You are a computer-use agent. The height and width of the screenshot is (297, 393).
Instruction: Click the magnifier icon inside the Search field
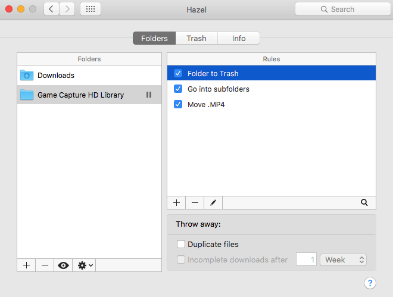pyautogui.click(x=324, y=10)
